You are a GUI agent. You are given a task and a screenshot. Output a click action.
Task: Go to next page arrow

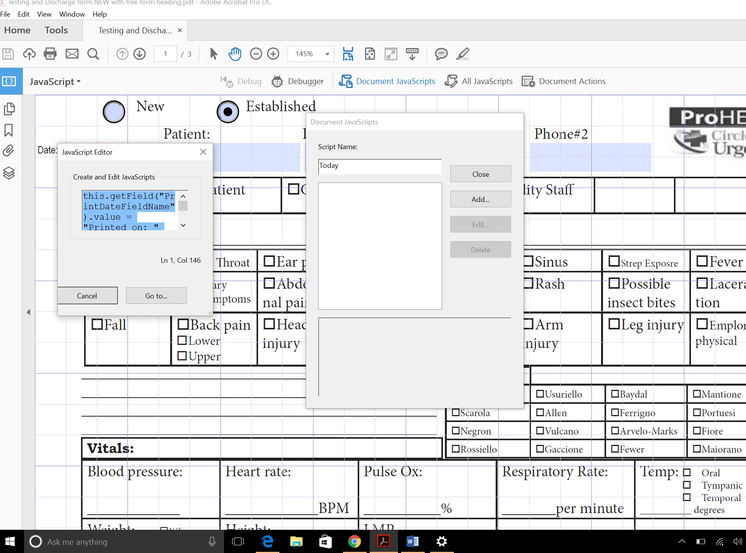[140, 54]
